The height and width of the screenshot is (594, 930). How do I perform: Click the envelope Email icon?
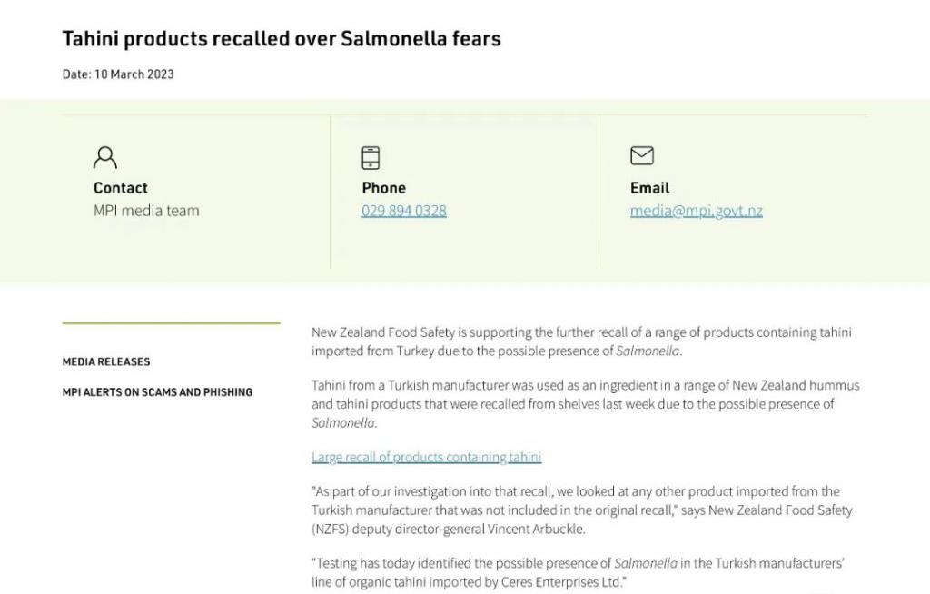[x=641, y=155]
